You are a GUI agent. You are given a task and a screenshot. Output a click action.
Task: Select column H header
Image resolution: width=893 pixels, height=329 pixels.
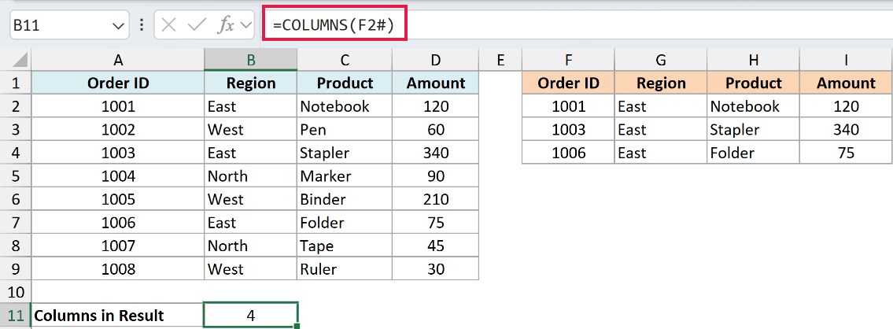(754, 60)
